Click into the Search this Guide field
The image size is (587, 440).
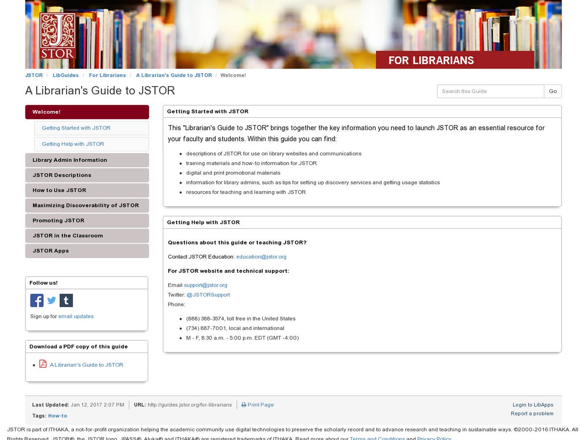click(491, 91)
